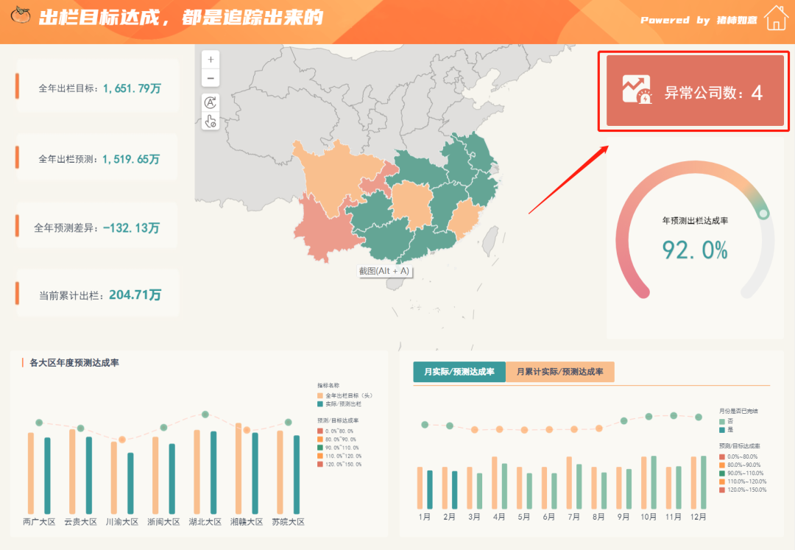Click 120.0%~150.0% swatch in monthly chart legend

(x=722, y=490)
